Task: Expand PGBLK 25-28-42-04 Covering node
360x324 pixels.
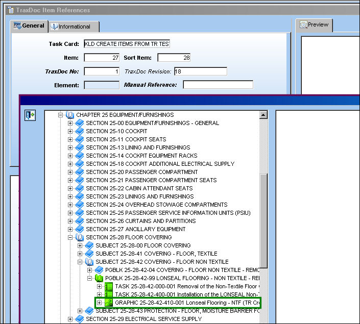Action: point(89,270)
